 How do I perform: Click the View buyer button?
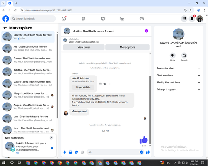click(84, 47)
